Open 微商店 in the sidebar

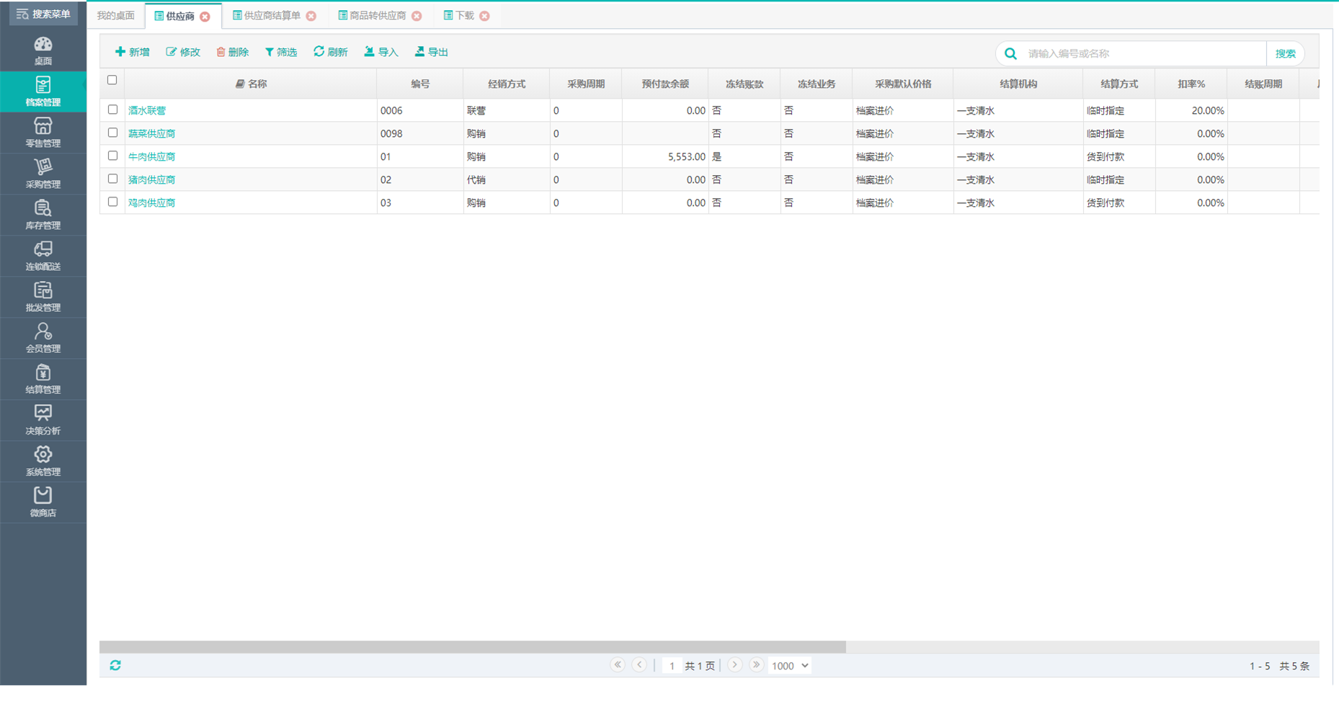click(x=43, y=502)
